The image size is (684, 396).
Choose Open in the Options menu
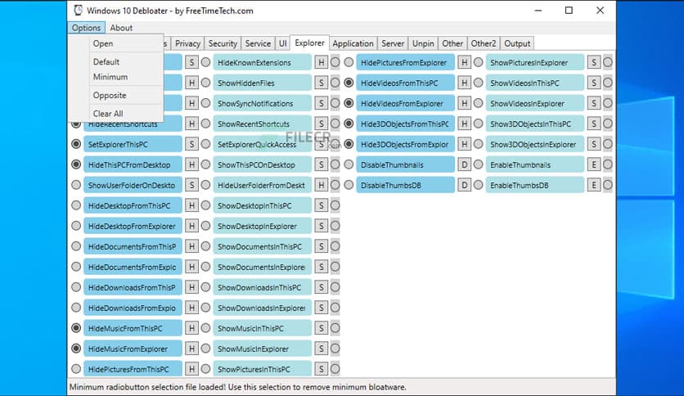[115, 43]
